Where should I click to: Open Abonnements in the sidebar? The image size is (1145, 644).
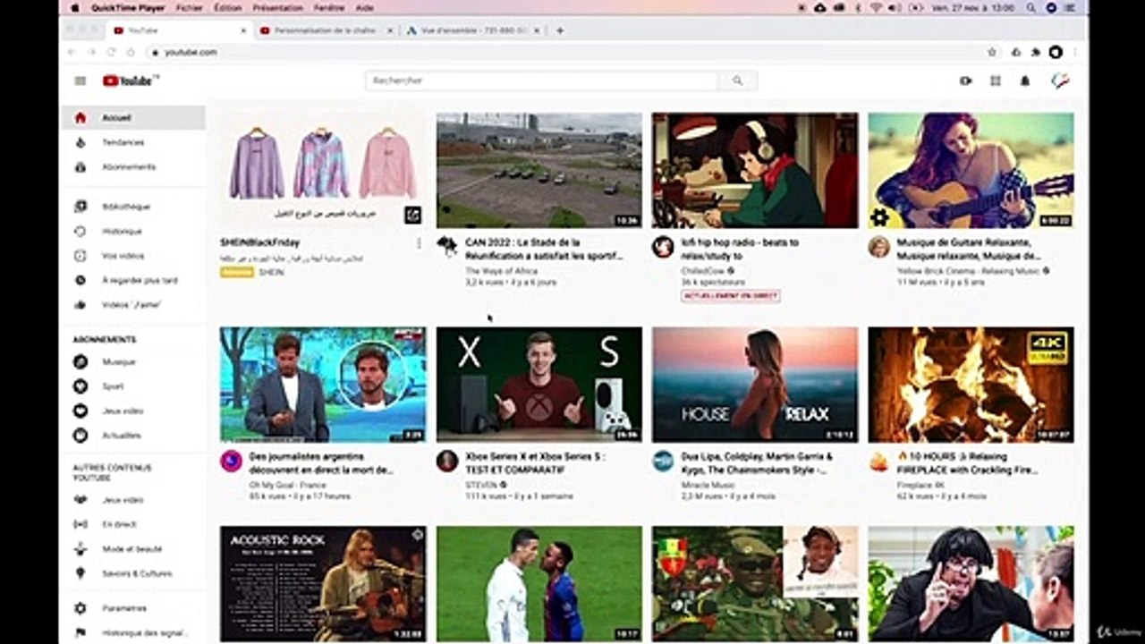coord(133,166)
